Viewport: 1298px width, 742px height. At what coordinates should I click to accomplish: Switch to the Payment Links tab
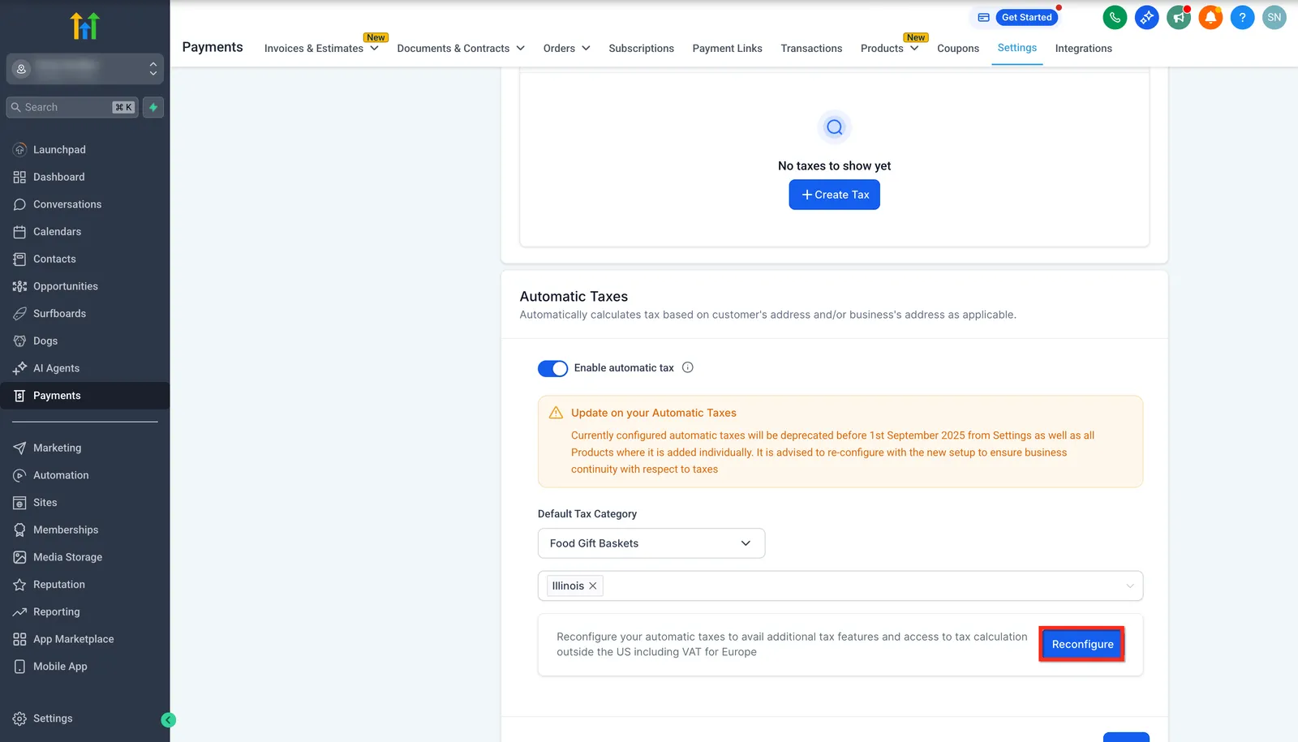(727, 49)
